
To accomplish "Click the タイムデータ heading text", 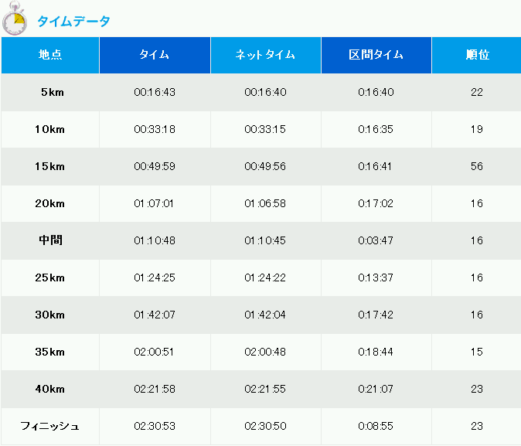I will [73, 22].
